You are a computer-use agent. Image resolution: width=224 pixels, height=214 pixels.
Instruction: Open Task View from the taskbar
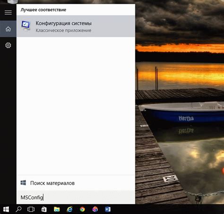[31, 209]
